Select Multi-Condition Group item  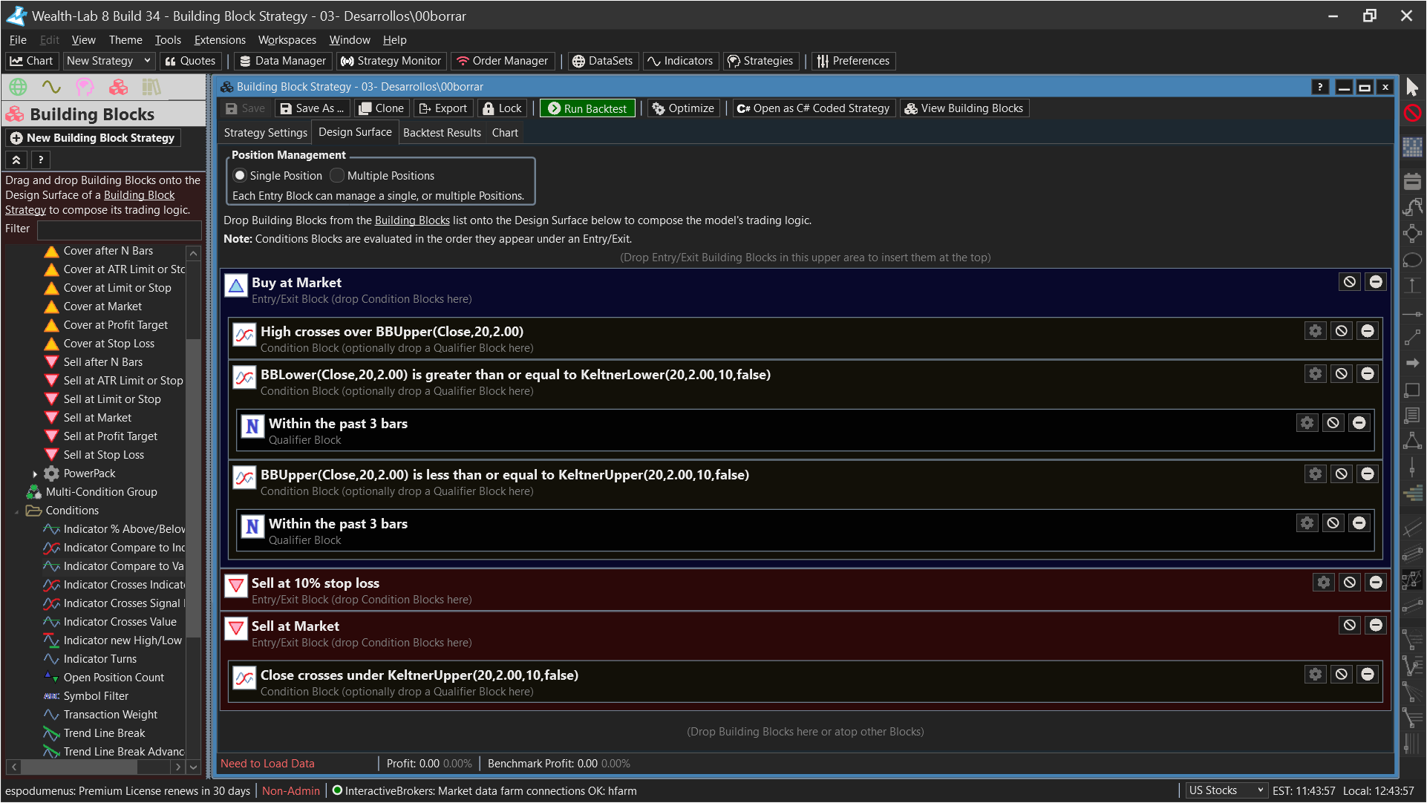101,492
